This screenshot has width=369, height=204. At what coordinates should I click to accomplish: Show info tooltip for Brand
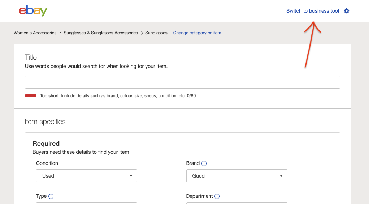(204, 163)
